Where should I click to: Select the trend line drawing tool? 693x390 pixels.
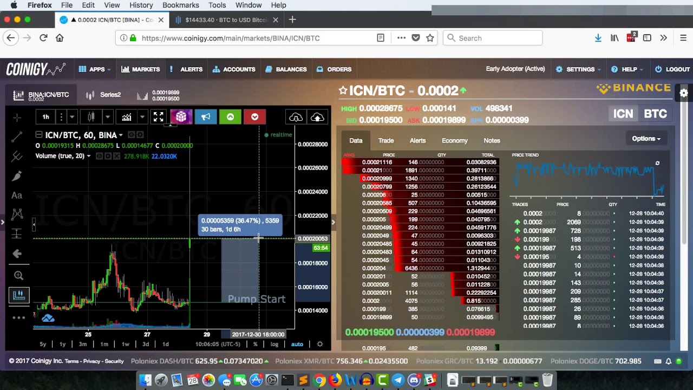(x=17, y=136)
